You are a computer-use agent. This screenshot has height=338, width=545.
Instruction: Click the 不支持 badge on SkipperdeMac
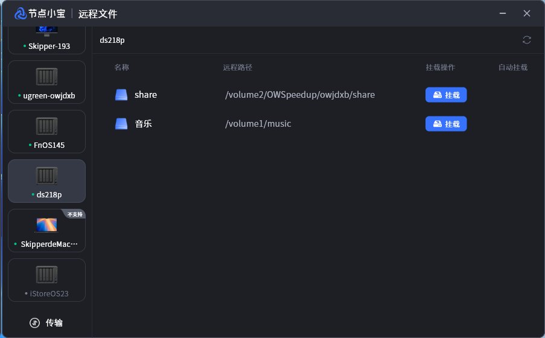(75, 214)
